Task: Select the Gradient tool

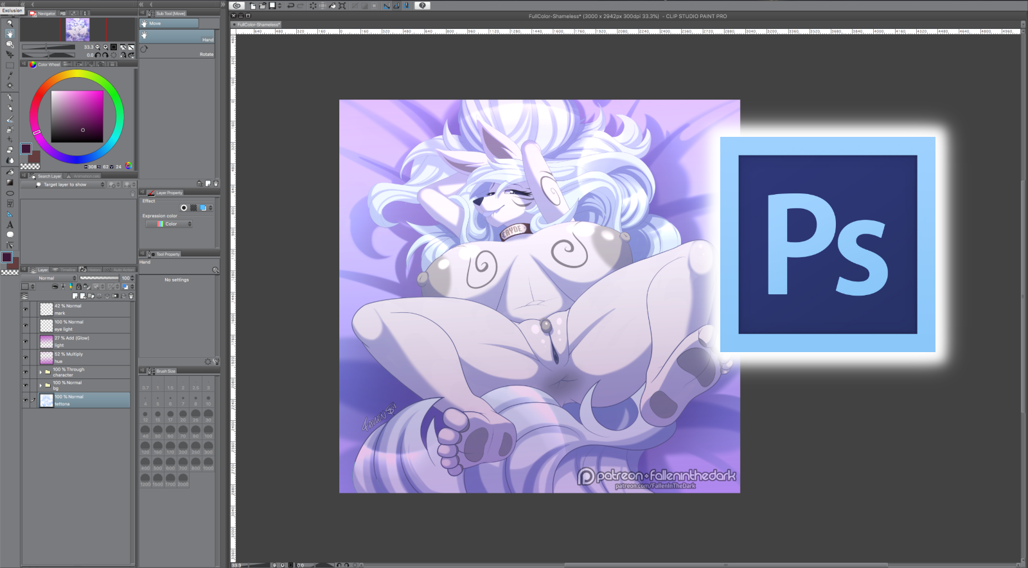Action: [10, 182]
